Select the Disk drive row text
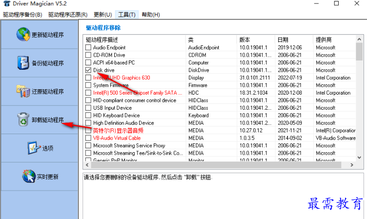Viewport: 367px width, 219px height. point(103,70)
